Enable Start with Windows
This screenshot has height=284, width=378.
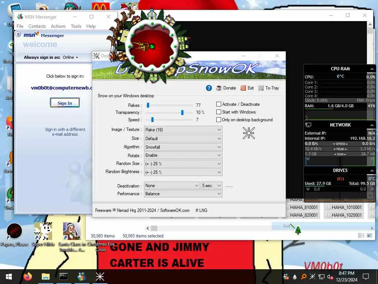pyautogui.click(x=219, y=112)
